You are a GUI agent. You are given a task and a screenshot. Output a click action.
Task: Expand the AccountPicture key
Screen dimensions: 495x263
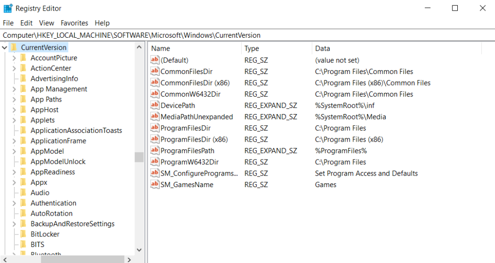pos(14,58)
